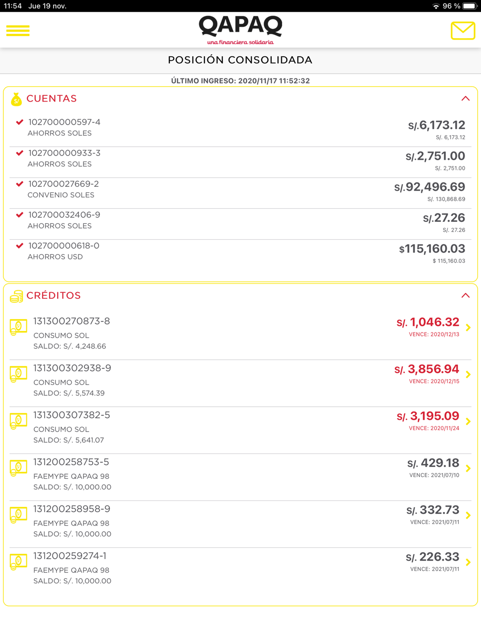
Task: Open the yellow hamburger menu
Action: click(x=18, y=31)
